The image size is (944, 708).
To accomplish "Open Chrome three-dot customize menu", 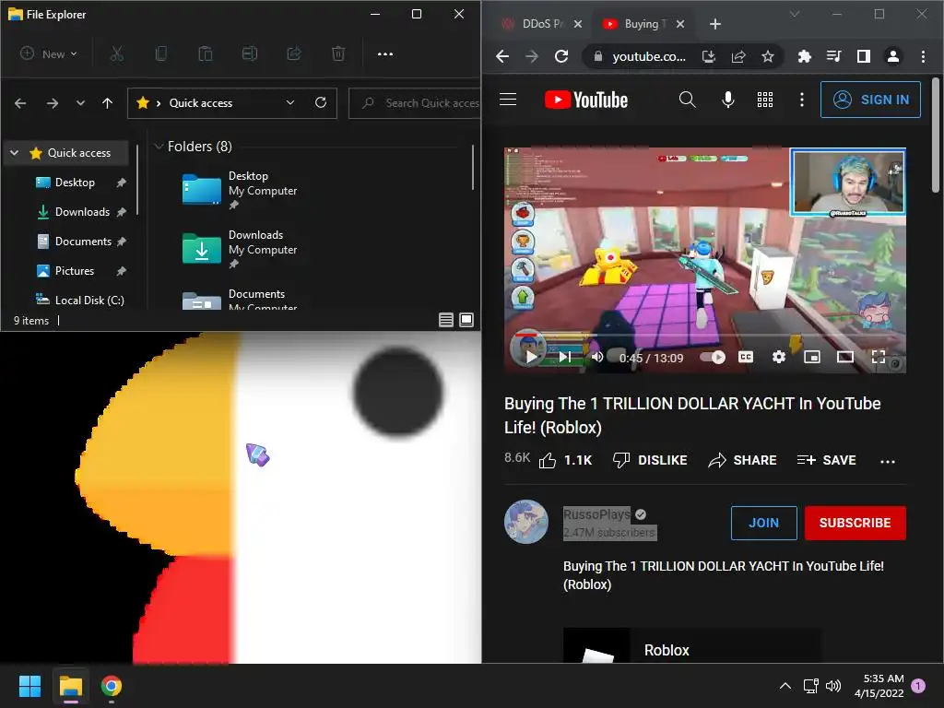I will click(923, 56).
